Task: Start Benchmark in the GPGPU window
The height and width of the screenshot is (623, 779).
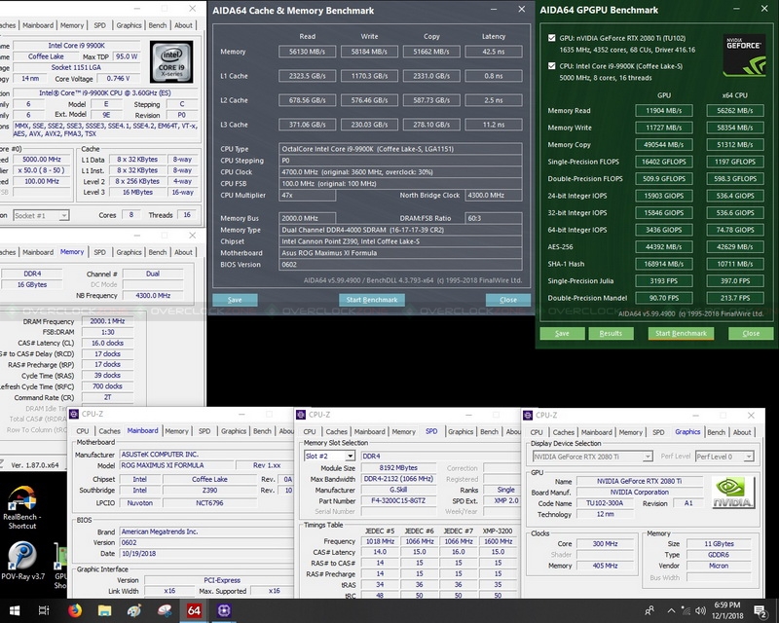Action: (x=681, y=333)
